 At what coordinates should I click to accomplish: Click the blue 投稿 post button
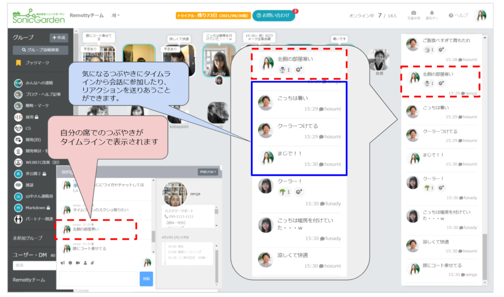coord(146,279)
